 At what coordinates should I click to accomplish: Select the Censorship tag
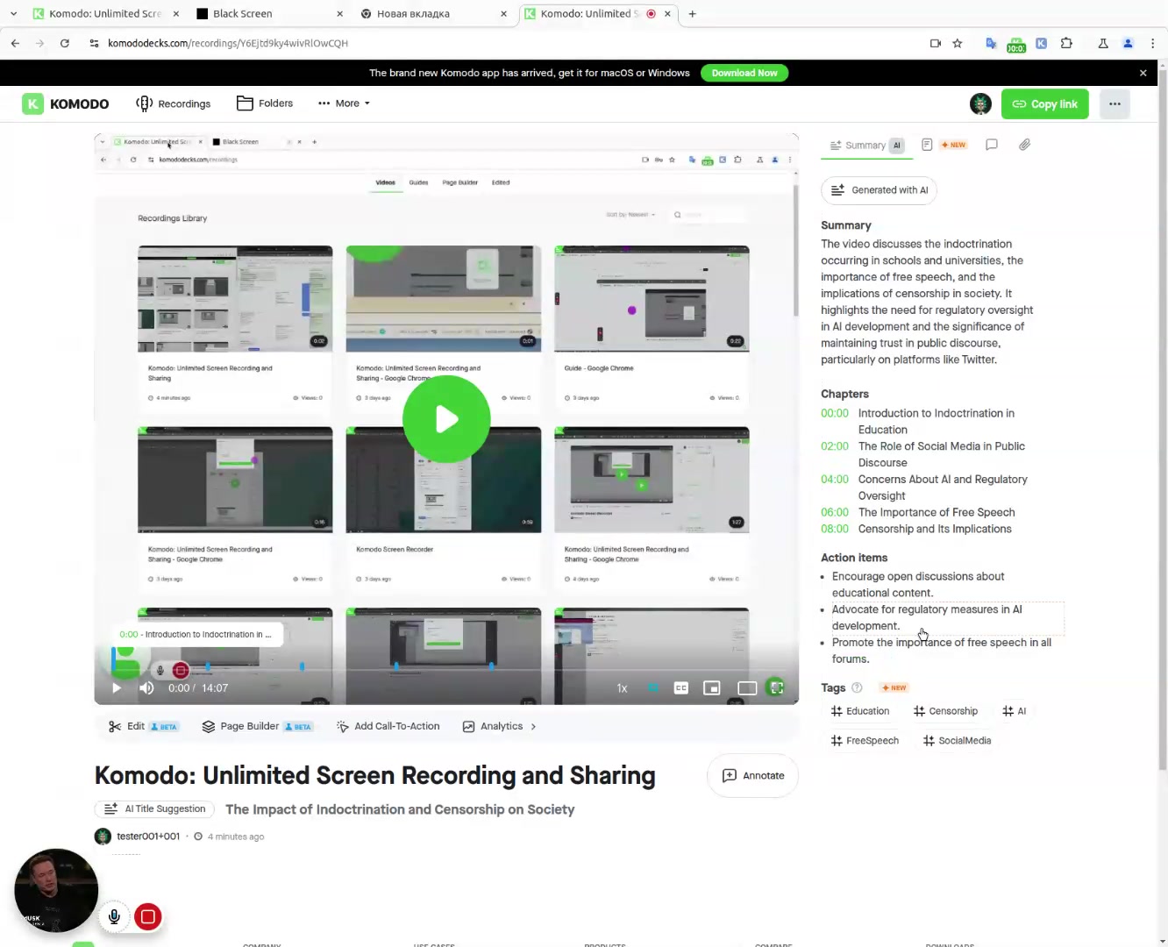point(945,712)
